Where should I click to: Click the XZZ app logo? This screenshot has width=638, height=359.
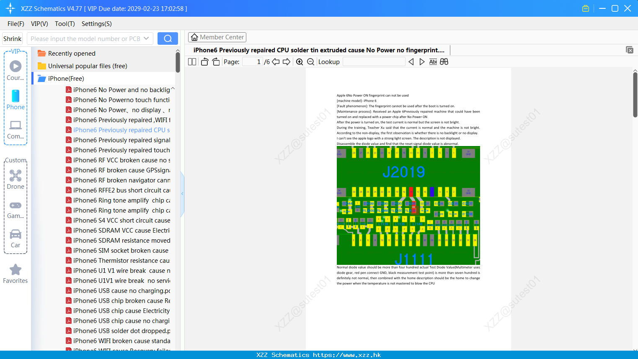10,8
